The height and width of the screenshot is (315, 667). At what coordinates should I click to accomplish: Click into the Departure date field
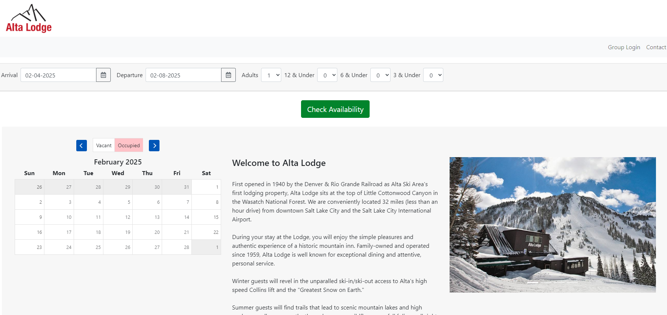(183, 75)
